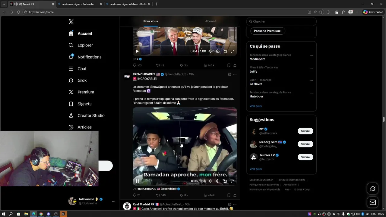Click the X logo in the sidebar
Image resolution: width=386 pixels, height=217 pixels.
pyautogui.click(x=71, y=22)
